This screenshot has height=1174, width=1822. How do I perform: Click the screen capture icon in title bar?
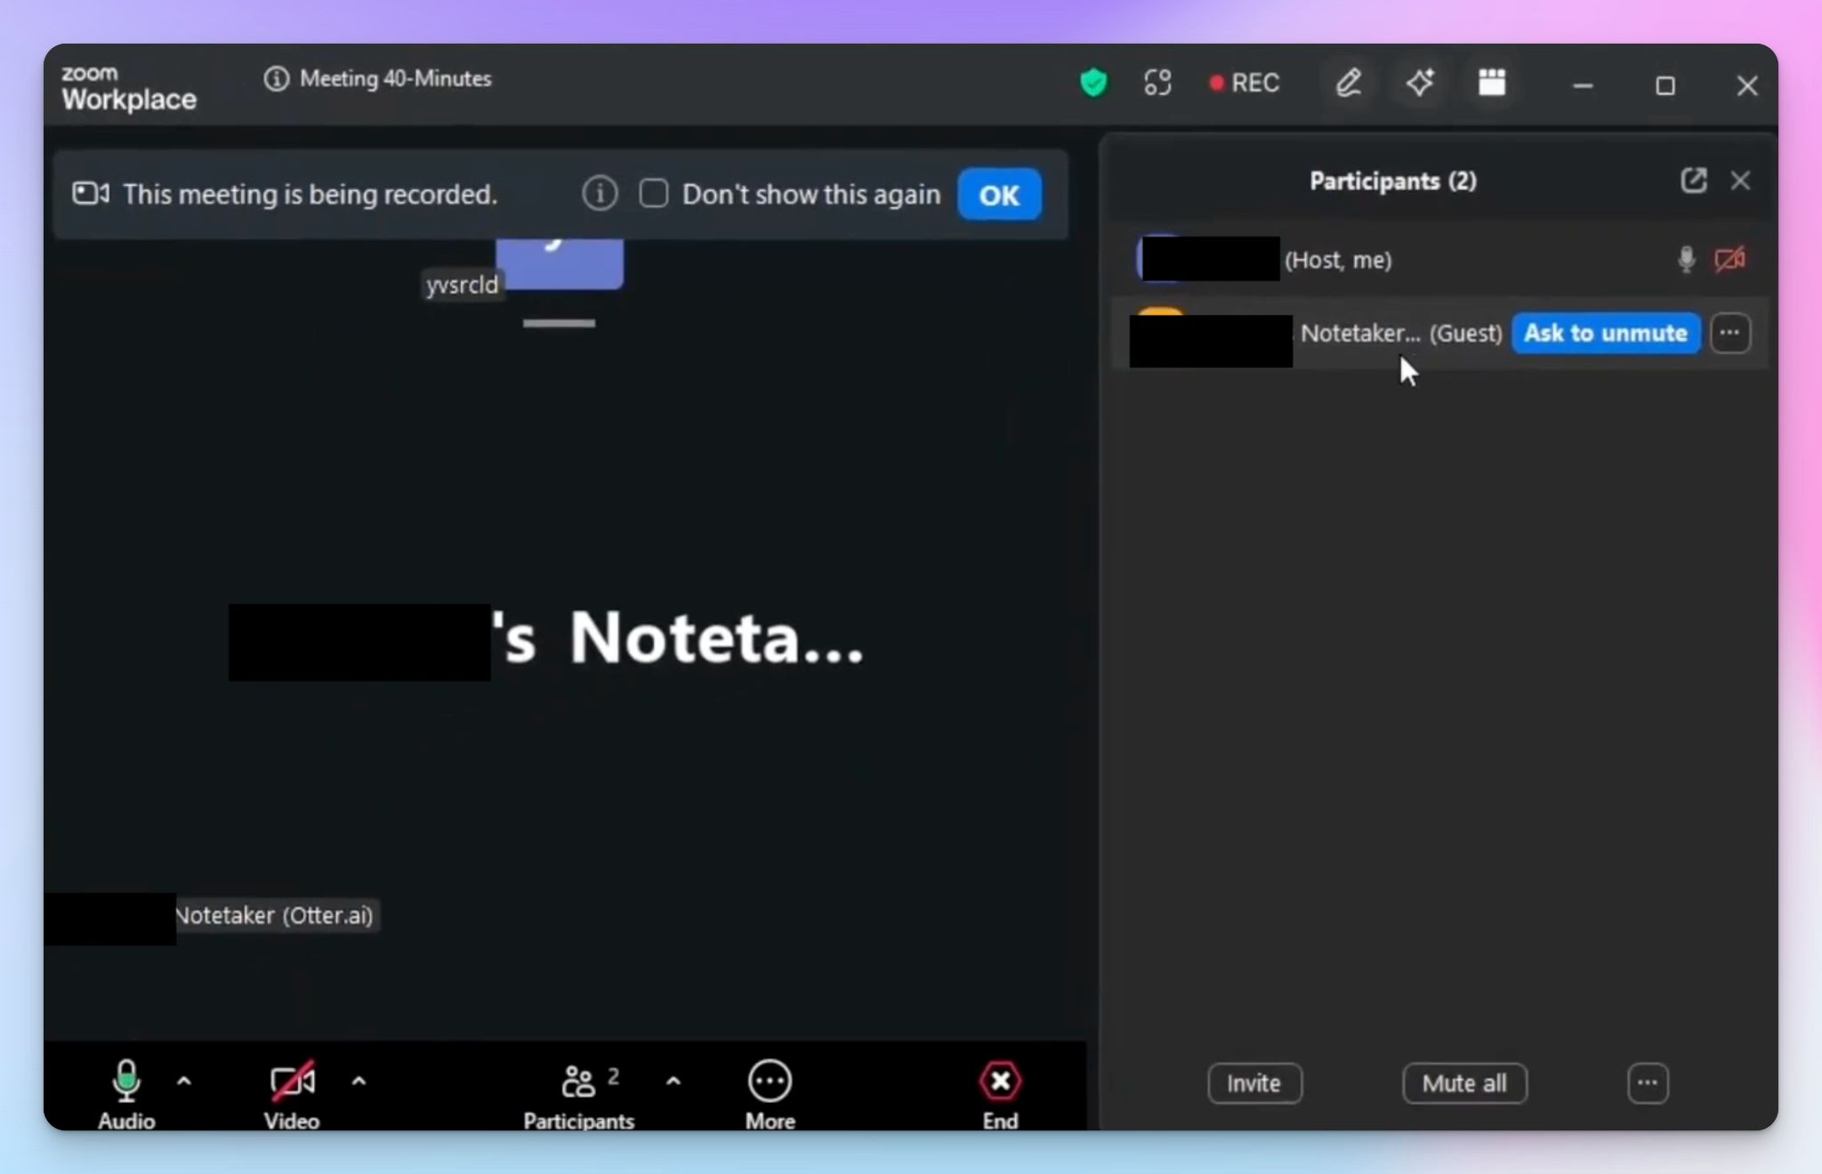[x=1157, y=83]
